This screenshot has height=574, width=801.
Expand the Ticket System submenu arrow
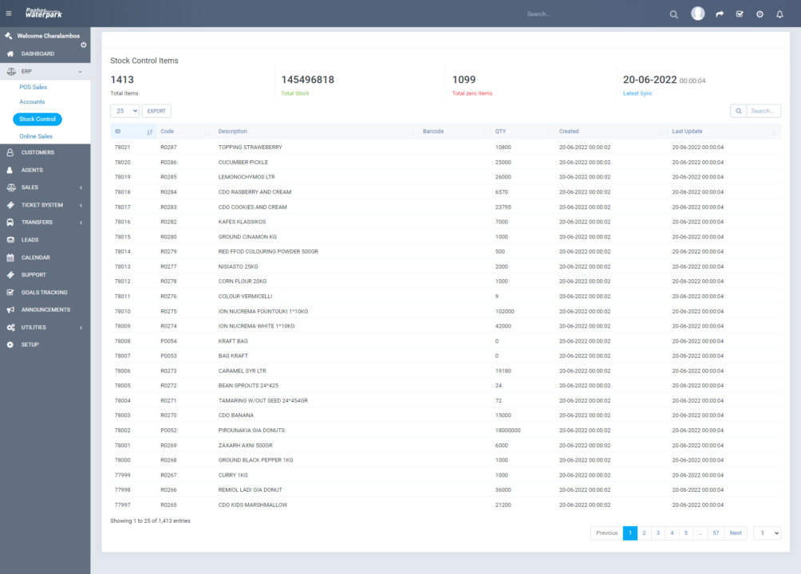tap(81, 206)
